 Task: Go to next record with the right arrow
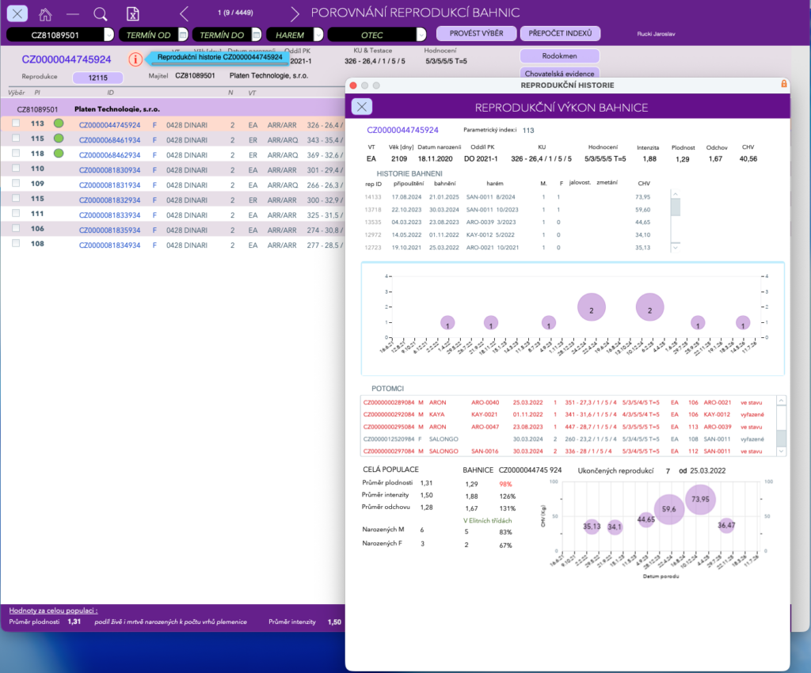point(295,13)
